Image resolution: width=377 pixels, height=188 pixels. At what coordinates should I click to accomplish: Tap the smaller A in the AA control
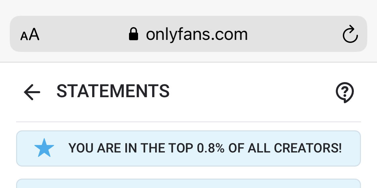[x=24, y=36]
